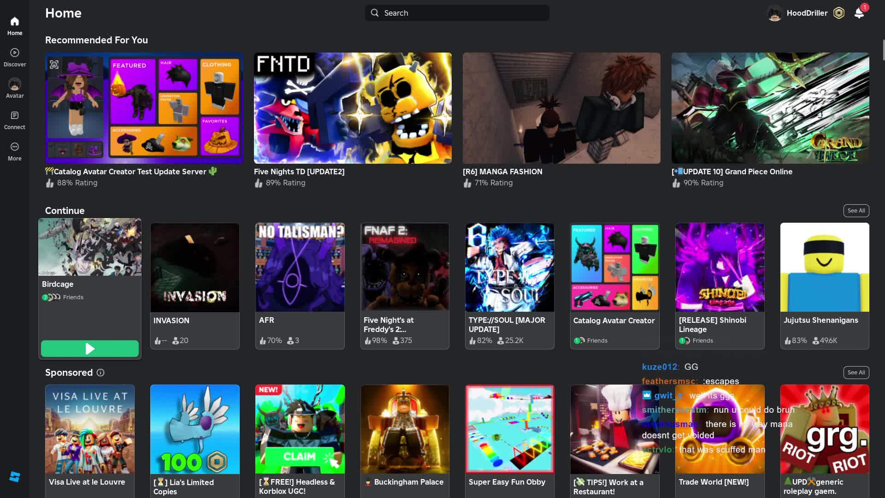Click thumbs-up icon beside 90% Rating
The height and width of the screenshot is (498, 885).
coord(676,183)
